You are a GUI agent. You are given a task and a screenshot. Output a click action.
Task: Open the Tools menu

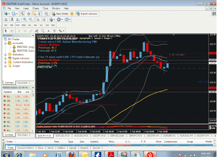pyautogui.click(x=46, y=8)
